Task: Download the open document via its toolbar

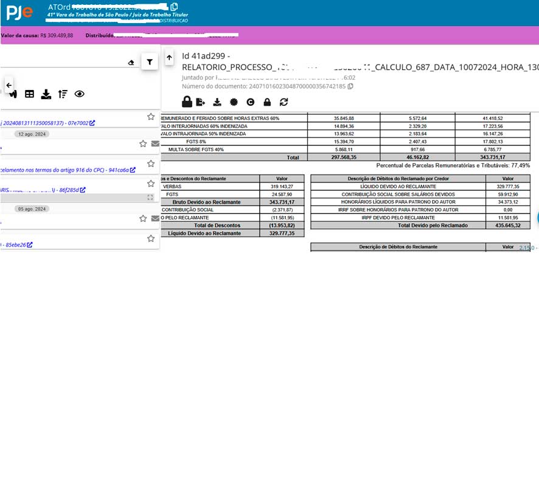Action: click(217, 102)
